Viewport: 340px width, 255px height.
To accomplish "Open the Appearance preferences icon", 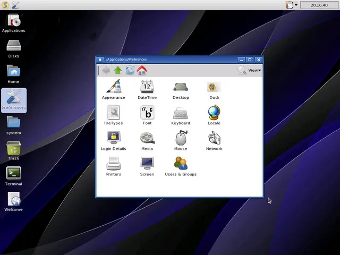I will pyautogui.click(x=114, y=86).
